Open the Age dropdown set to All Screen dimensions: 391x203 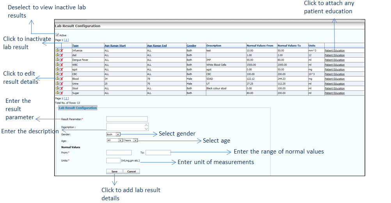click(x=115, y=140)
